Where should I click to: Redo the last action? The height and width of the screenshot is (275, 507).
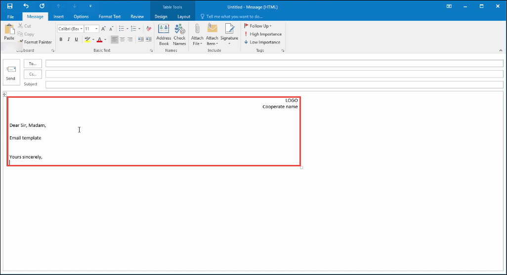point(42,6)
